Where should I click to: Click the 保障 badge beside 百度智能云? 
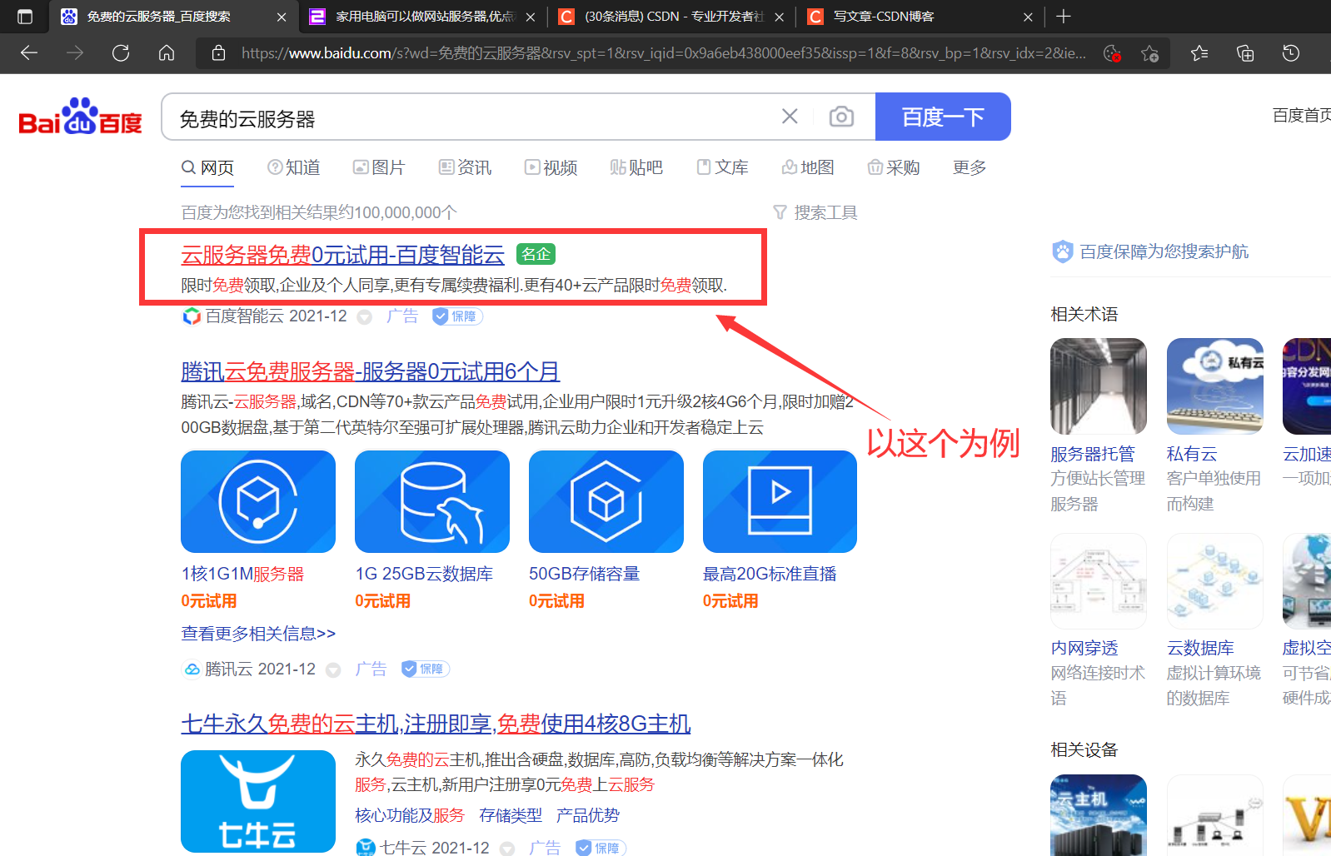coord(457,316)
